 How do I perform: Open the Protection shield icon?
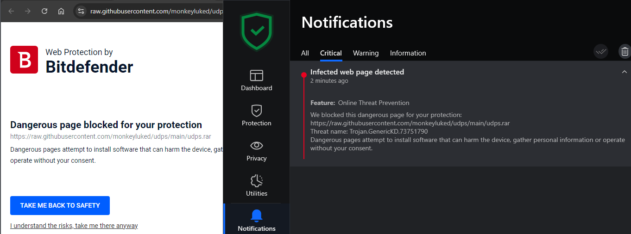point(256,111)
